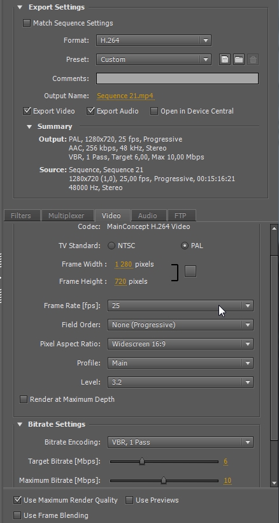Viewport: 279px width, 523px height.
Task: Open the Field Order dropdown
Action: 180,325
